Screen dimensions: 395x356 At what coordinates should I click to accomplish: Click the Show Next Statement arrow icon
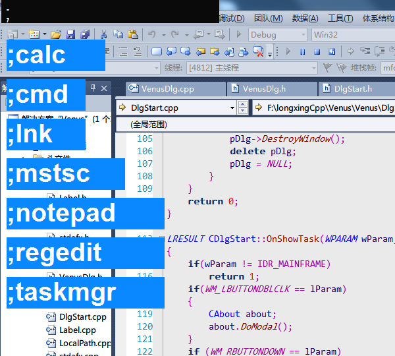[x=350, y=51]
